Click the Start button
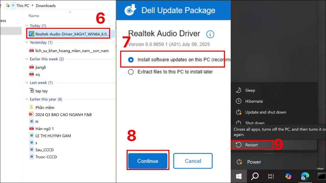 (x=239, y=176)
